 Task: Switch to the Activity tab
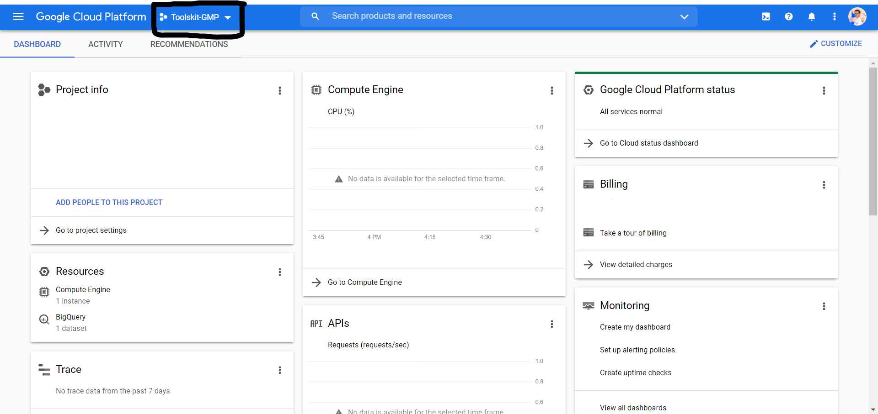click(x=105, y=44)
